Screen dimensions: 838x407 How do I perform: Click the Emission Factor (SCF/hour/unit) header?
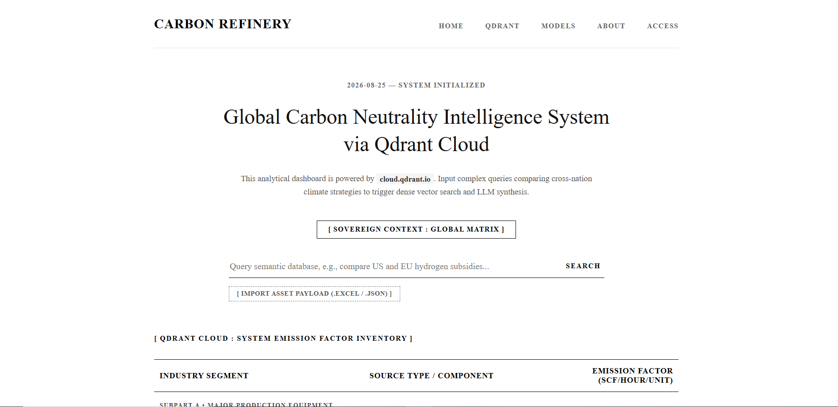(632, 376)
